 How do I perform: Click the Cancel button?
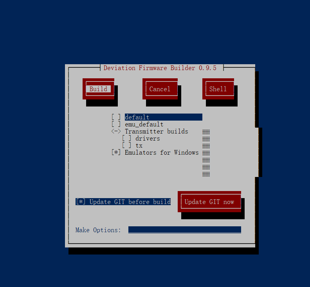tap(160, 89)
